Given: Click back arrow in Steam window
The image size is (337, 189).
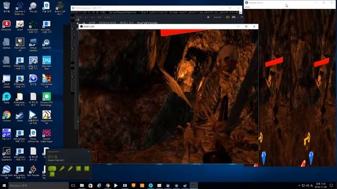Looking at the screenshot, I should 78,23.
